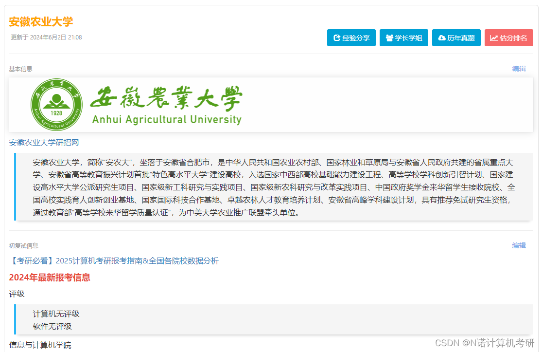Click the cloud download icon in 历年真题
The width and height of the screenshot is (542, 352).
coord(442,37)
